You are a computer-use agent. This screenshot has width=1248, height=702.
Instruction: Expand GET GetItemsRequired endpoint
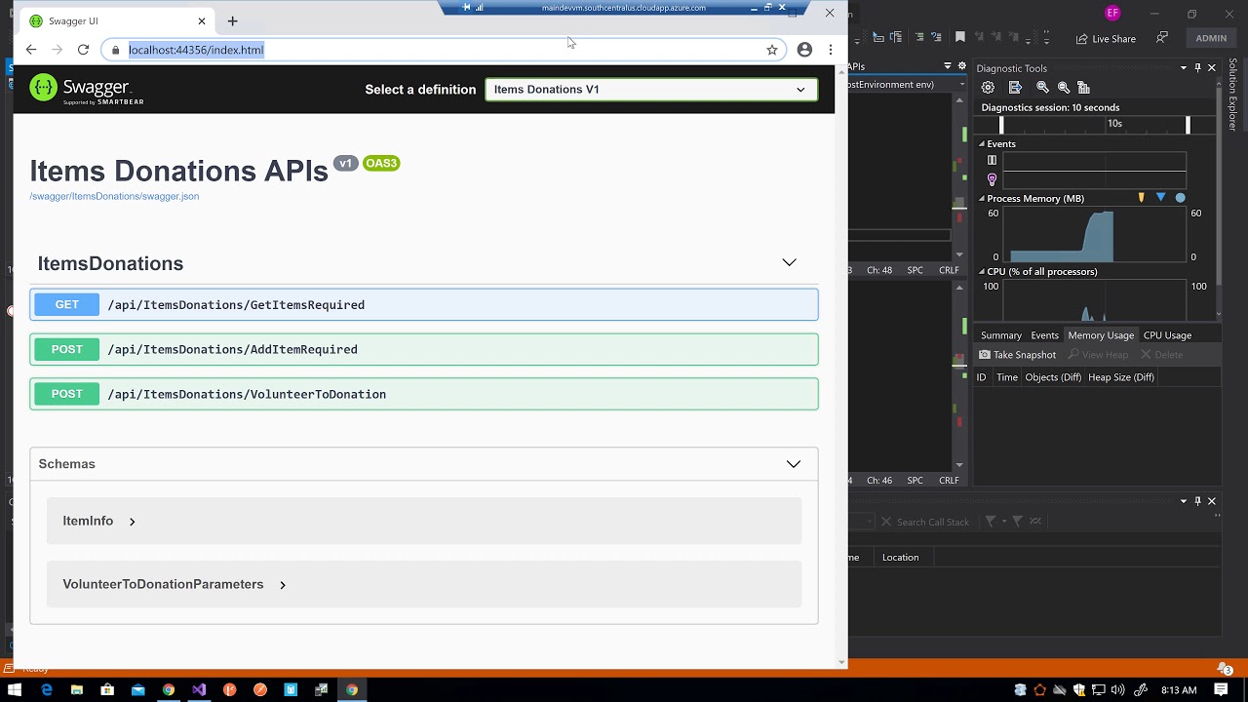click(424, 305)
